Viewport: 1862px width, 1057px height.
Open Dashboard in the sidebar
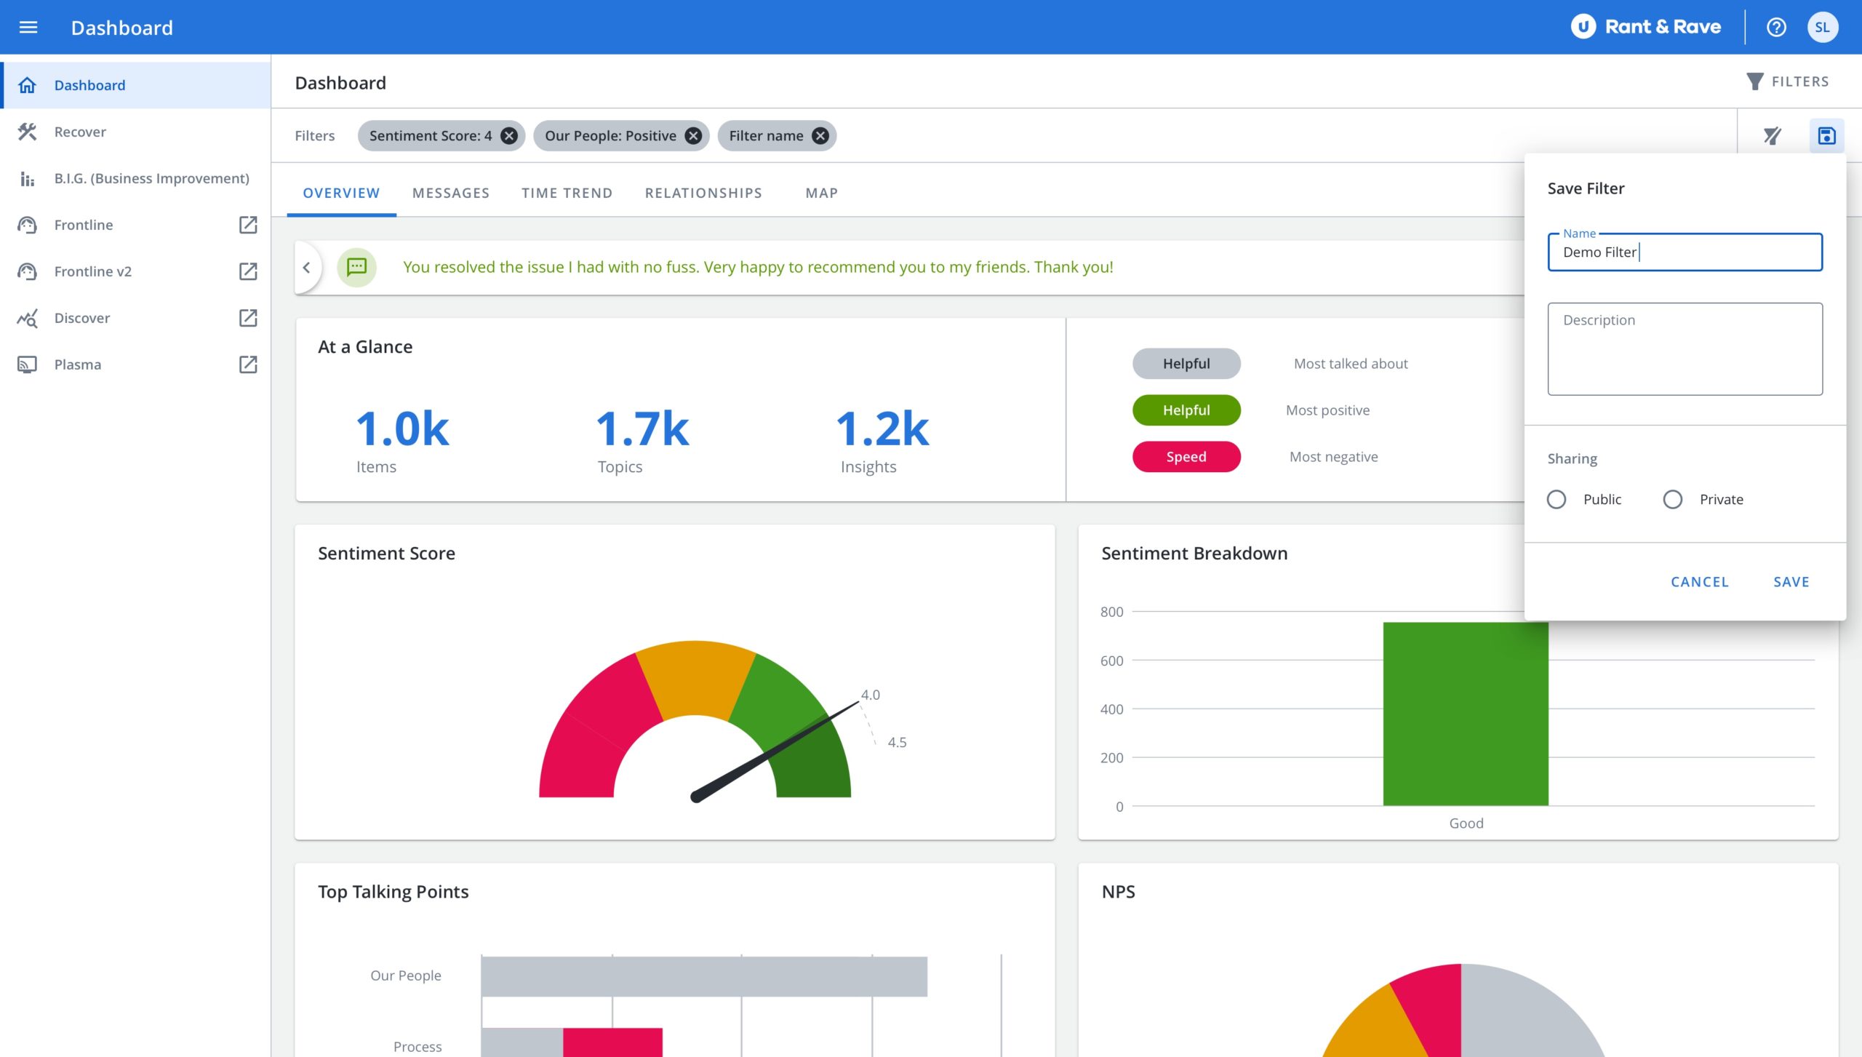coord(137,85)
